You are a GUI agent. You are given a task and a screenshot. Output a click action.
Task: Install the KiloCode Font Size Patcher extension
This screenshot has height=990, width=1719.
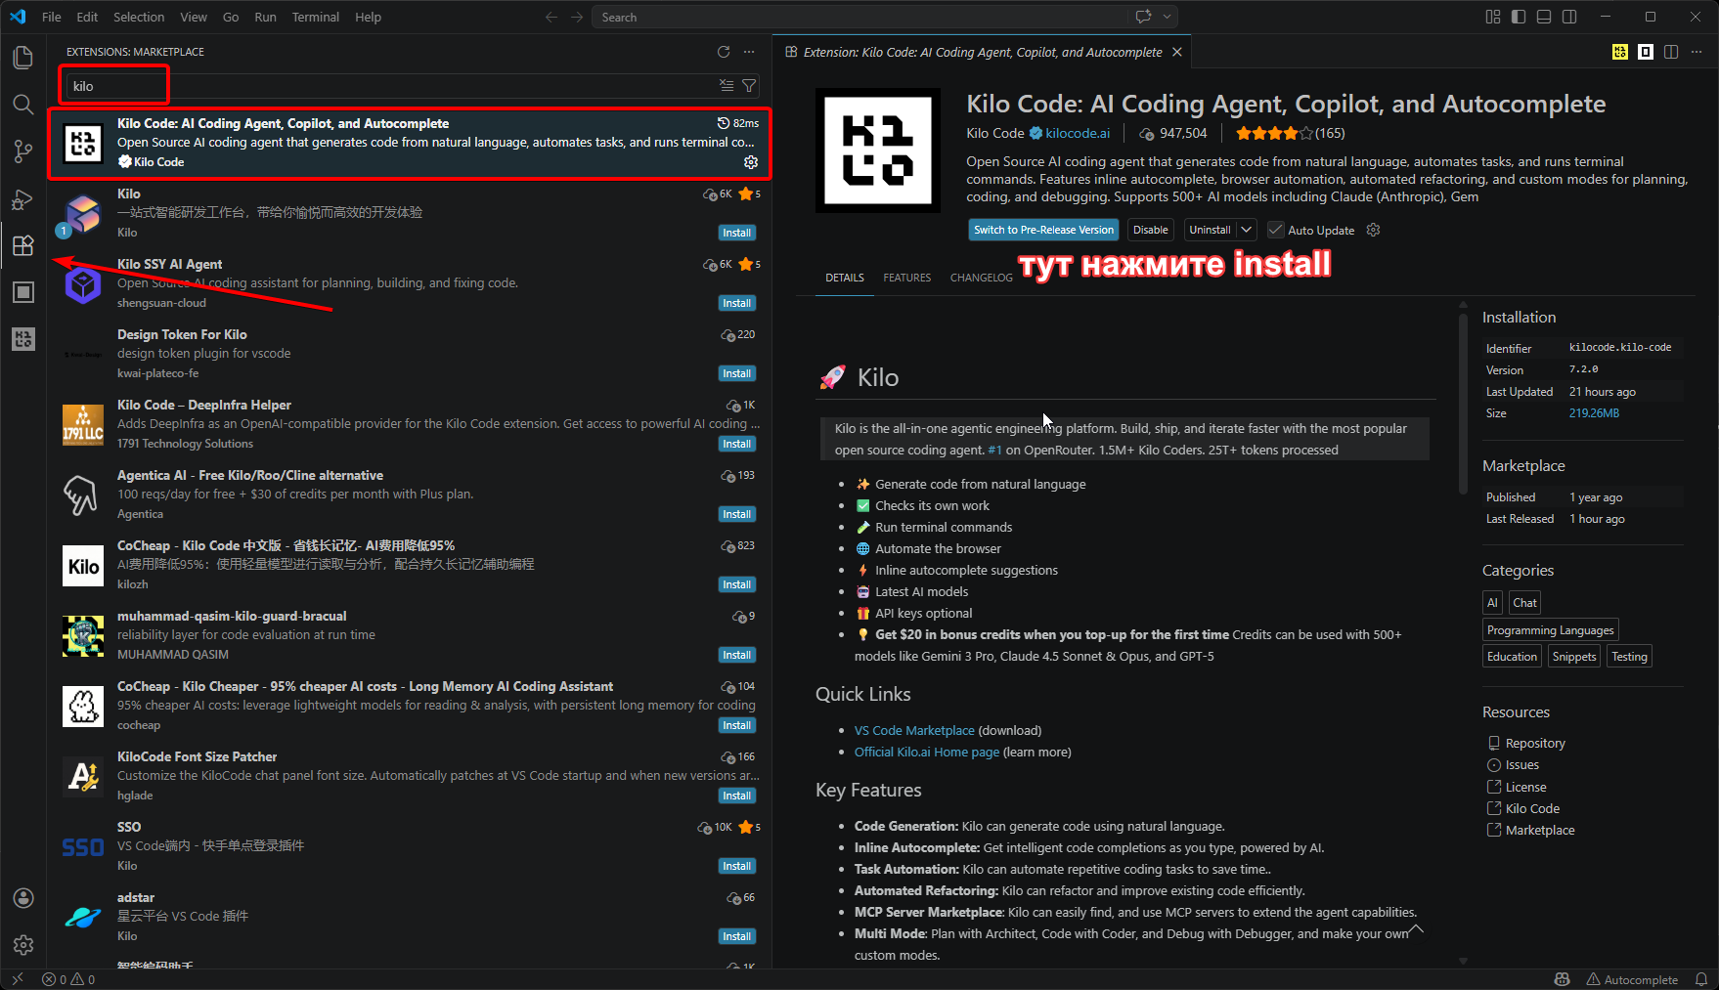[x=736, y=796]
